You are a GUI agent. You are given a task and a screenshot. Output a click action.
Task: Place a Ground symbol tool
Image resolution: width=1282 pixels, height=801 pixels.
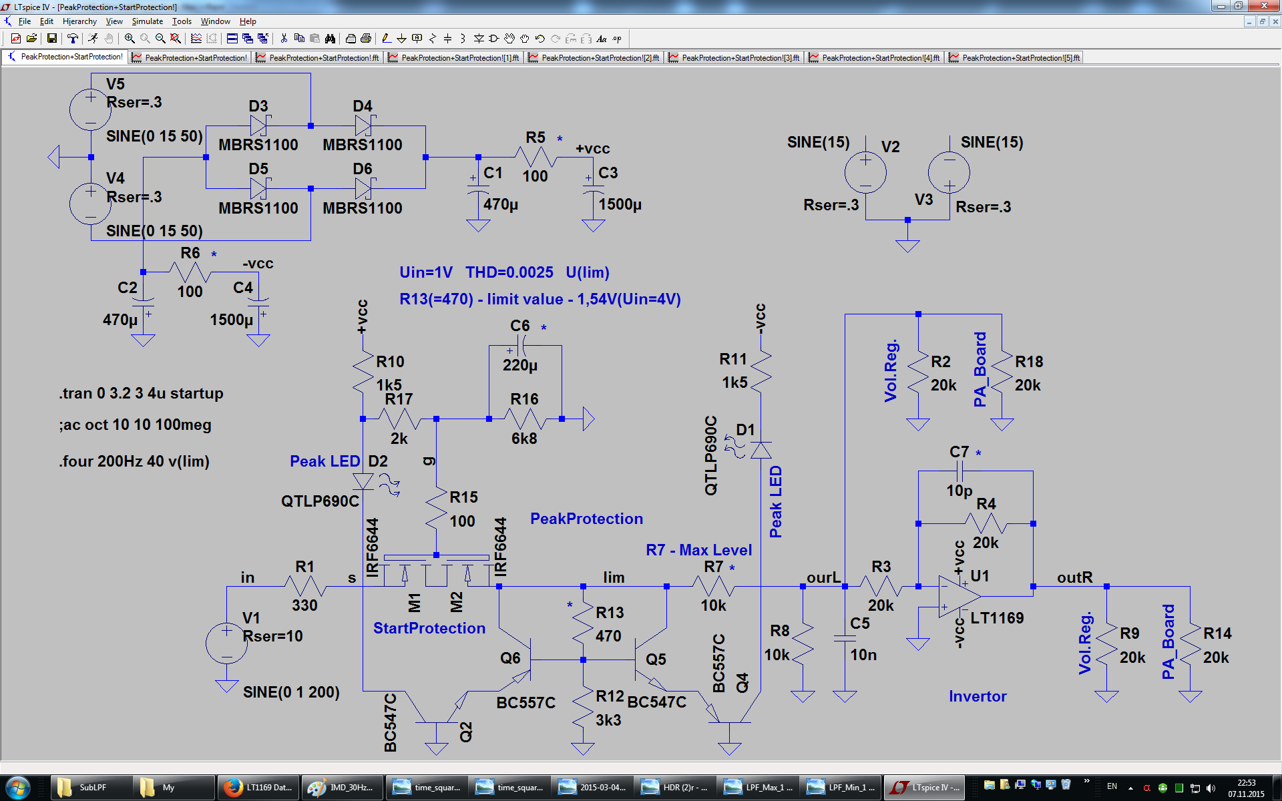tap(401, 39)
